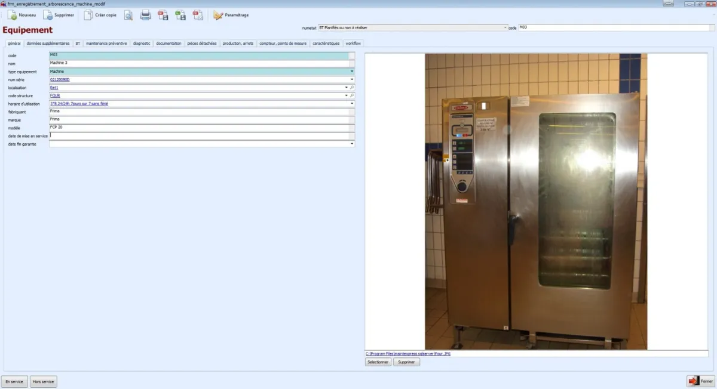Image resolution: width=717 pixels, height=389 pixels.
Task: Click the green Excel export save icon
Action: [x=180, y=16]
